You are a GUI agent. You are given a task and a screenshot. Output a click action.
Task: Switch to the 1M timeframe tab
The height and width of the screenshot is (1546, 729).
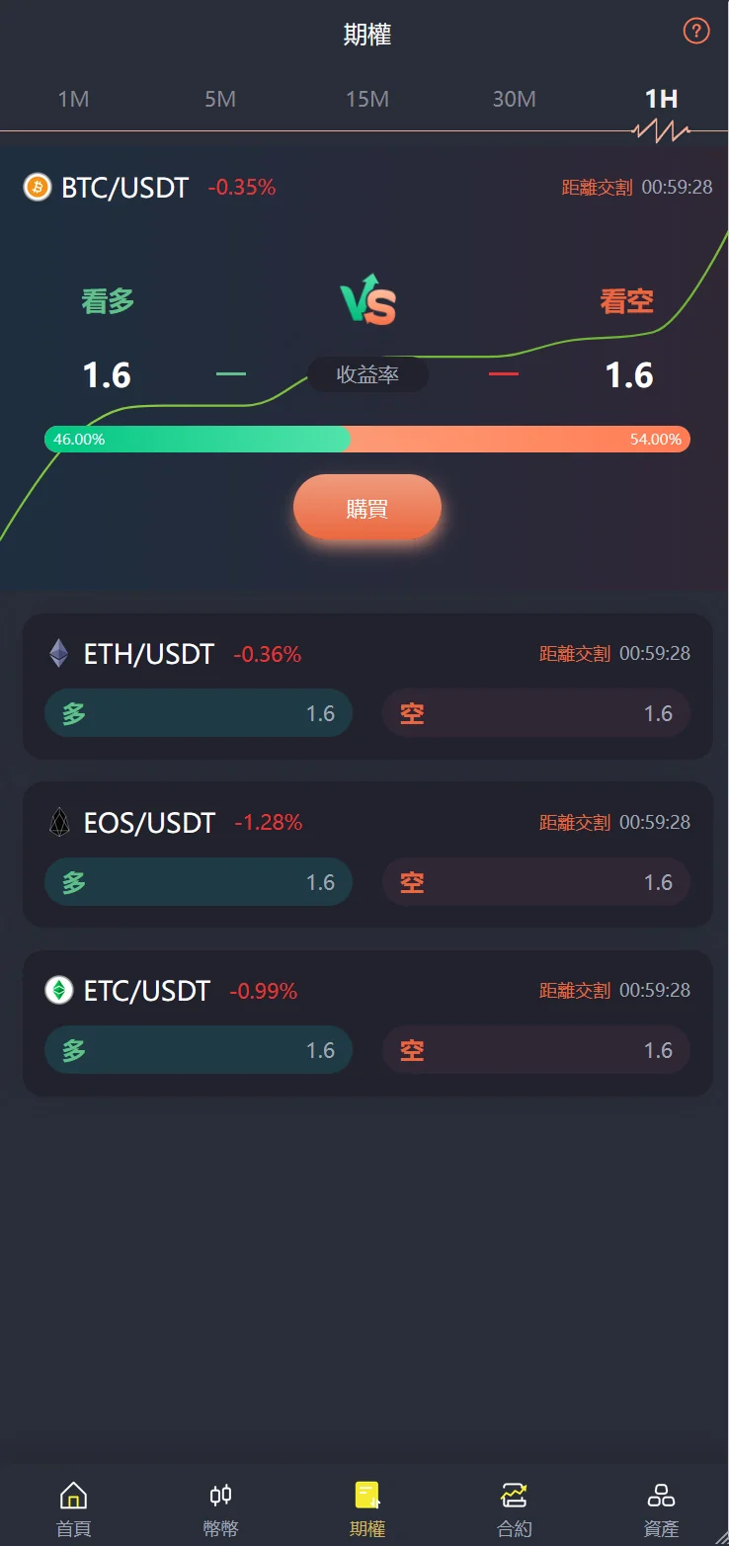point(73,99)
